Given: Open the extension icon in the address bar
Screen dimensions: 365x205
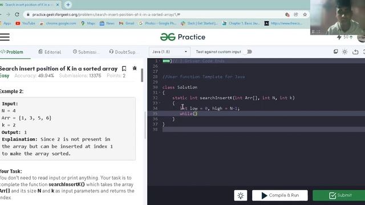Looking at the screenshot, I should [x=287, y=14].
